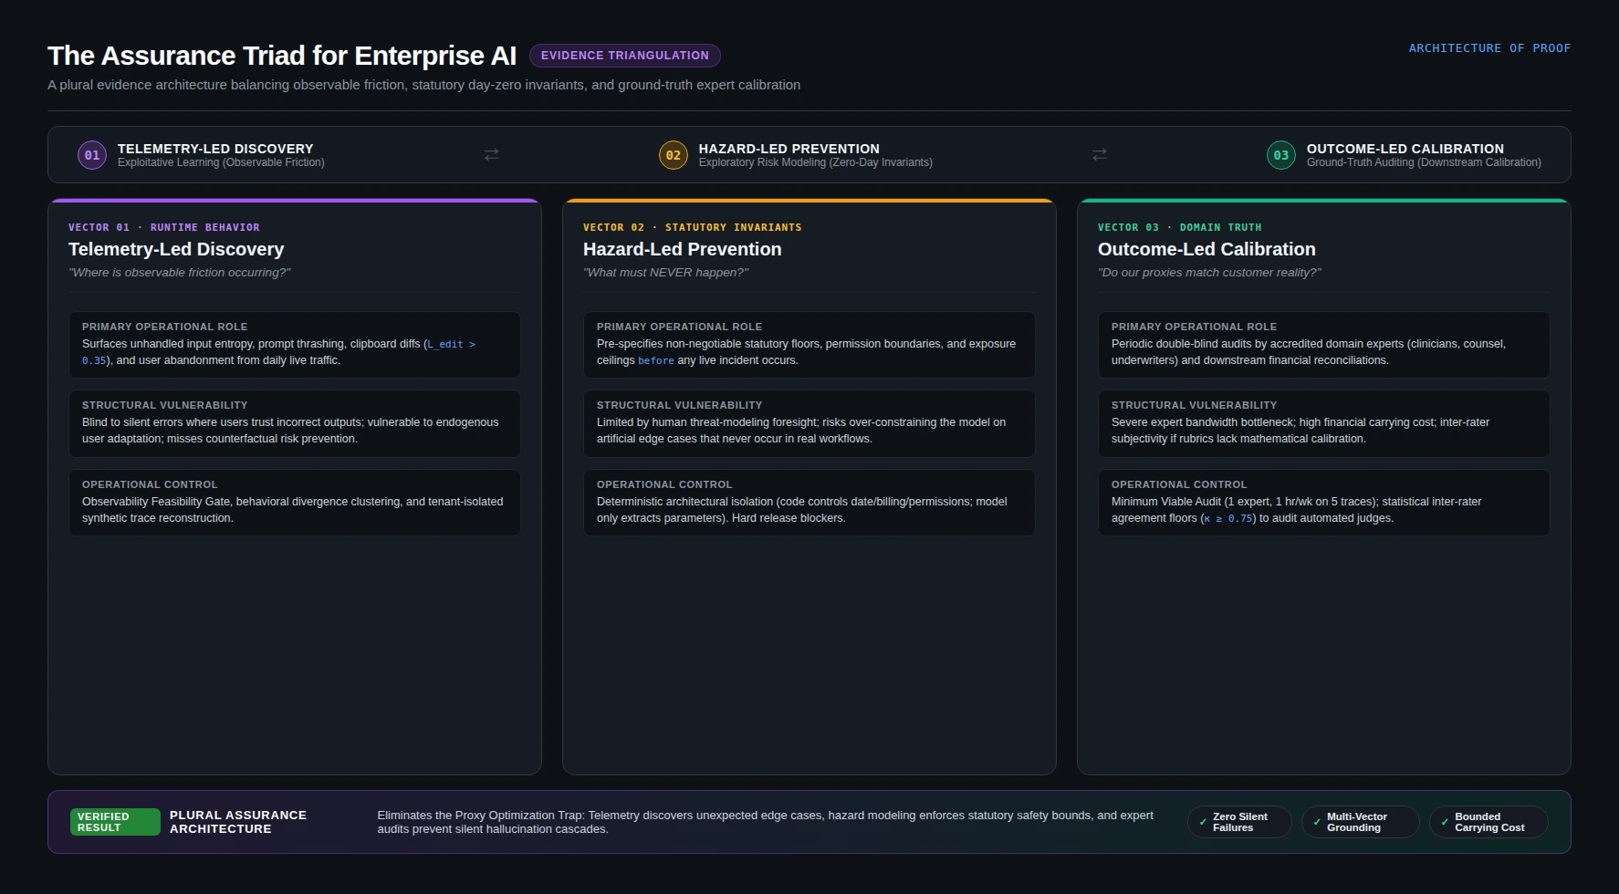Screen dimensions: 1619x894
Task: Click the checkmark in Bounded Carrying Cost chip
Action: (1445, 822)
